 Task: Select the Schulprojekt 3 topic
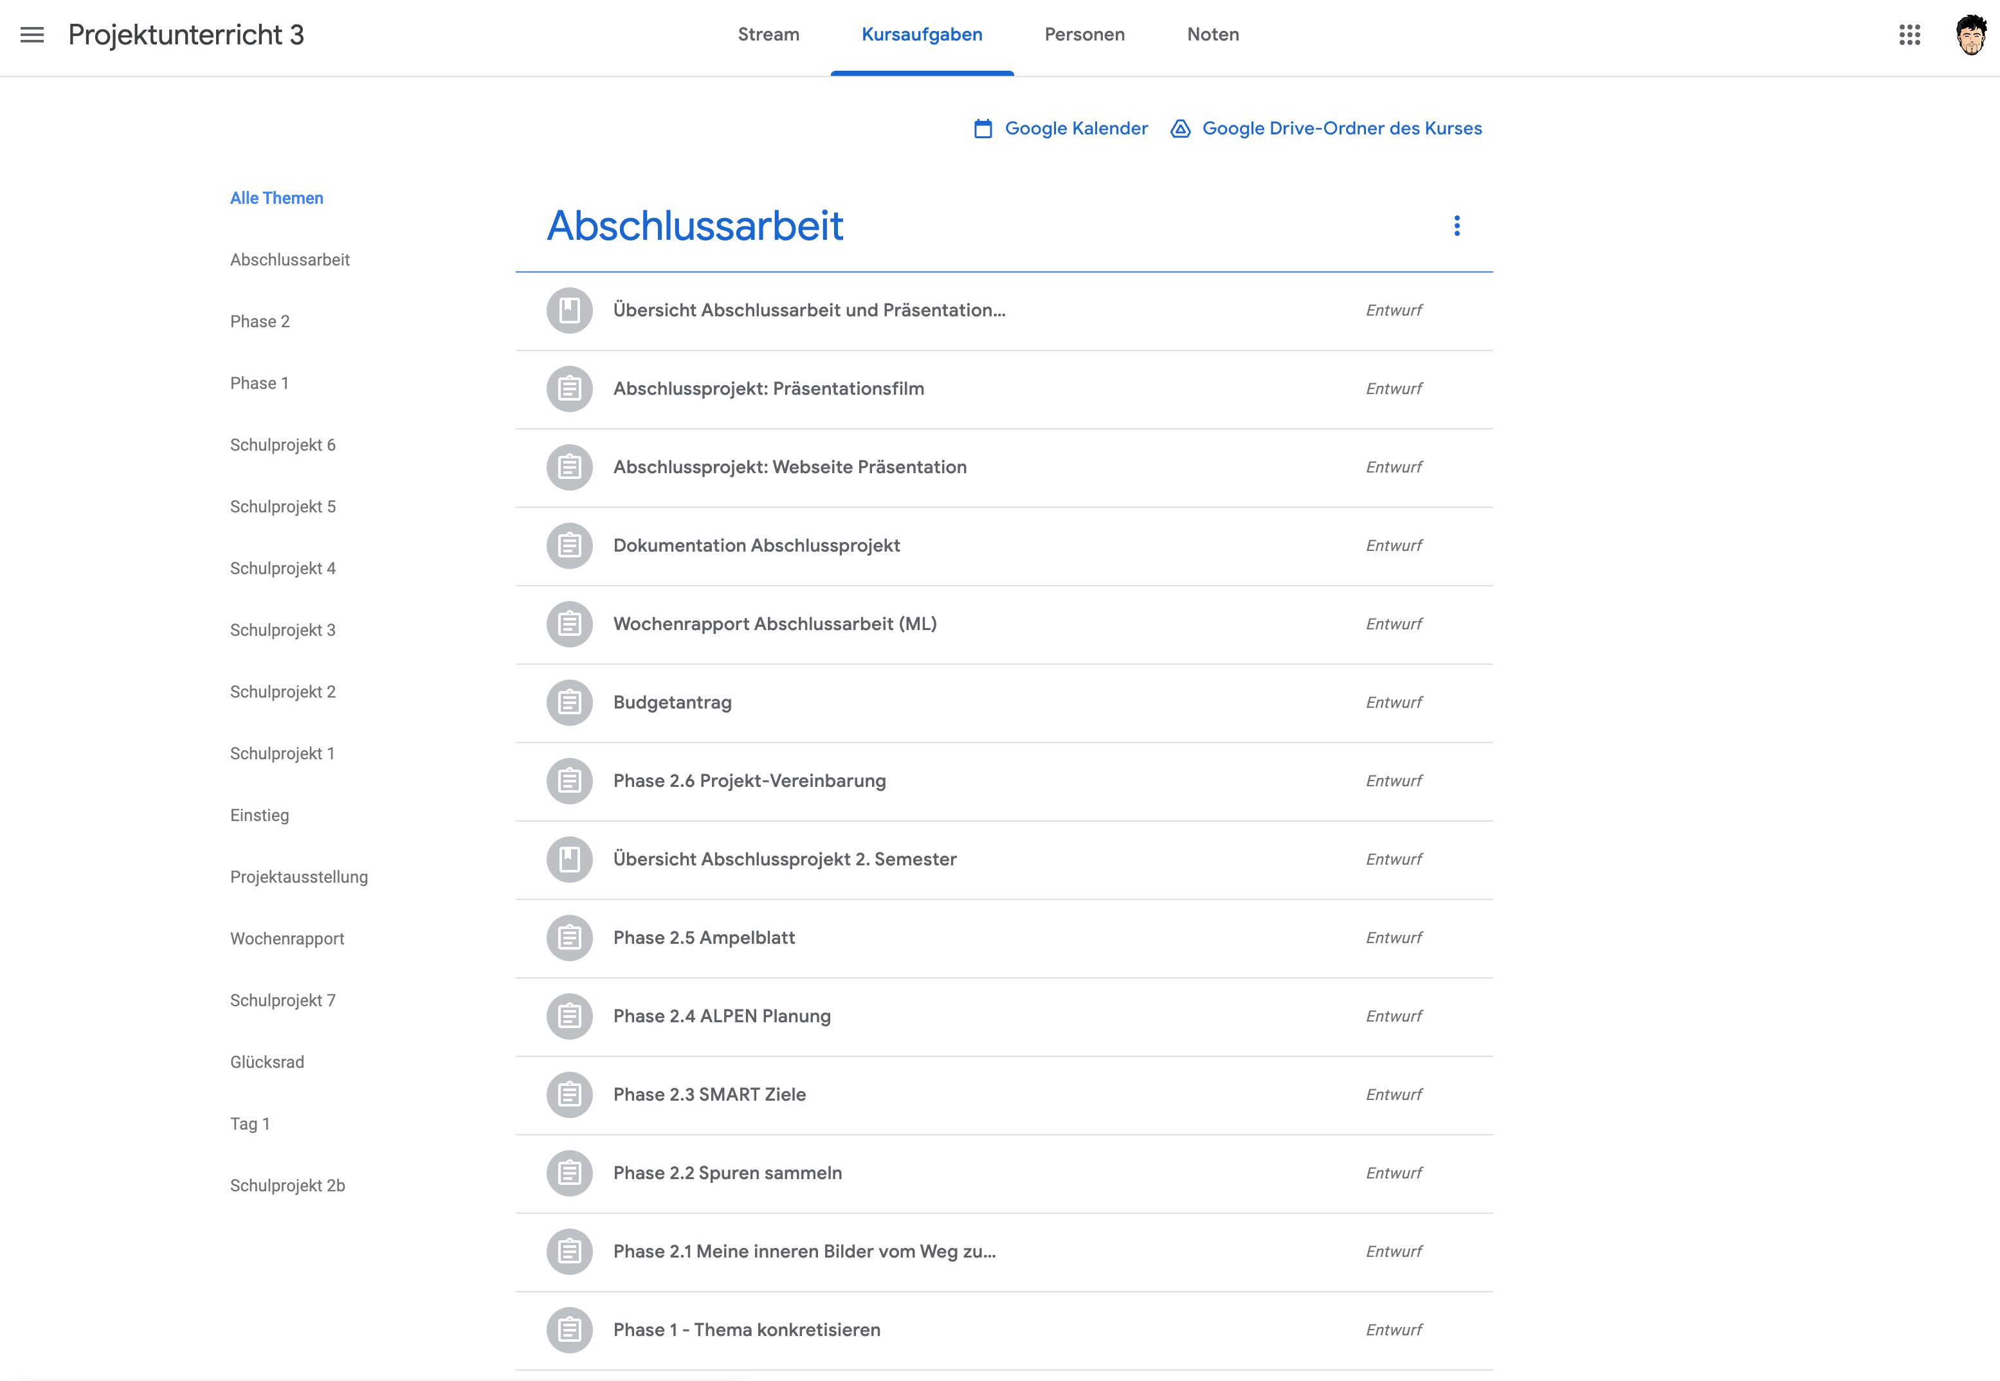pos(283,630)
